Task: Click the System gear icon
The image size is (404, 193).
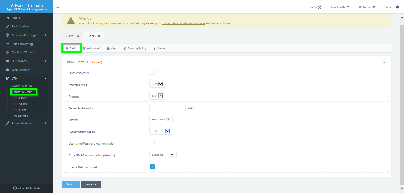Action: [397, 7]
